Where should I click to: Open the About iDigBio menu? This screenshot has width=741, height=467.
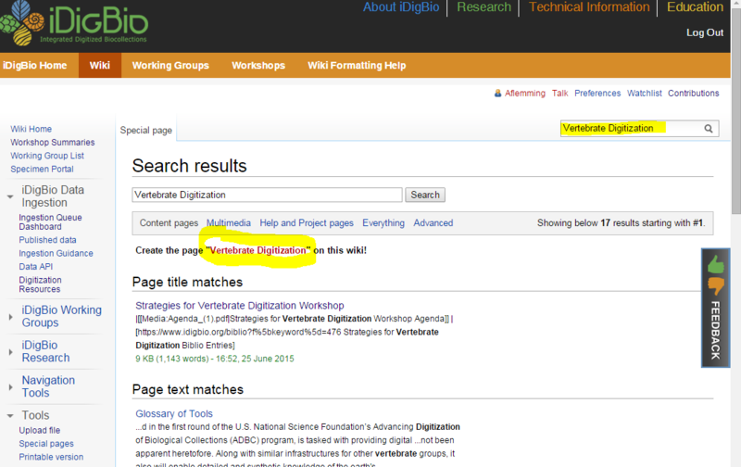401,7
